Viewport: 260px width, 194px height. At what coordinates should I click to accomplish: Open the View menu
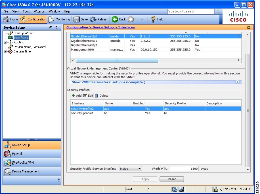(x=15, y=11)
